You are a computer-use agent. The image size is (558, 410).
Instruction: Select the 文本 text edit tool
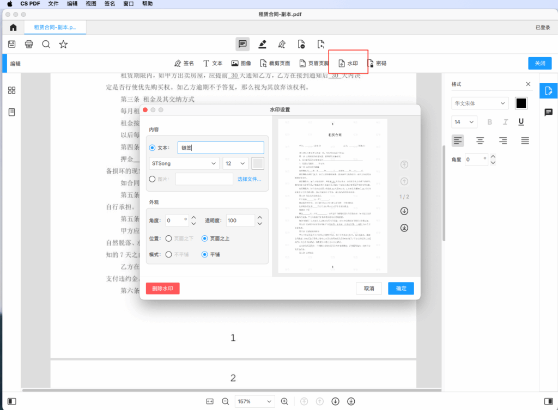click(x=213, y=63)
